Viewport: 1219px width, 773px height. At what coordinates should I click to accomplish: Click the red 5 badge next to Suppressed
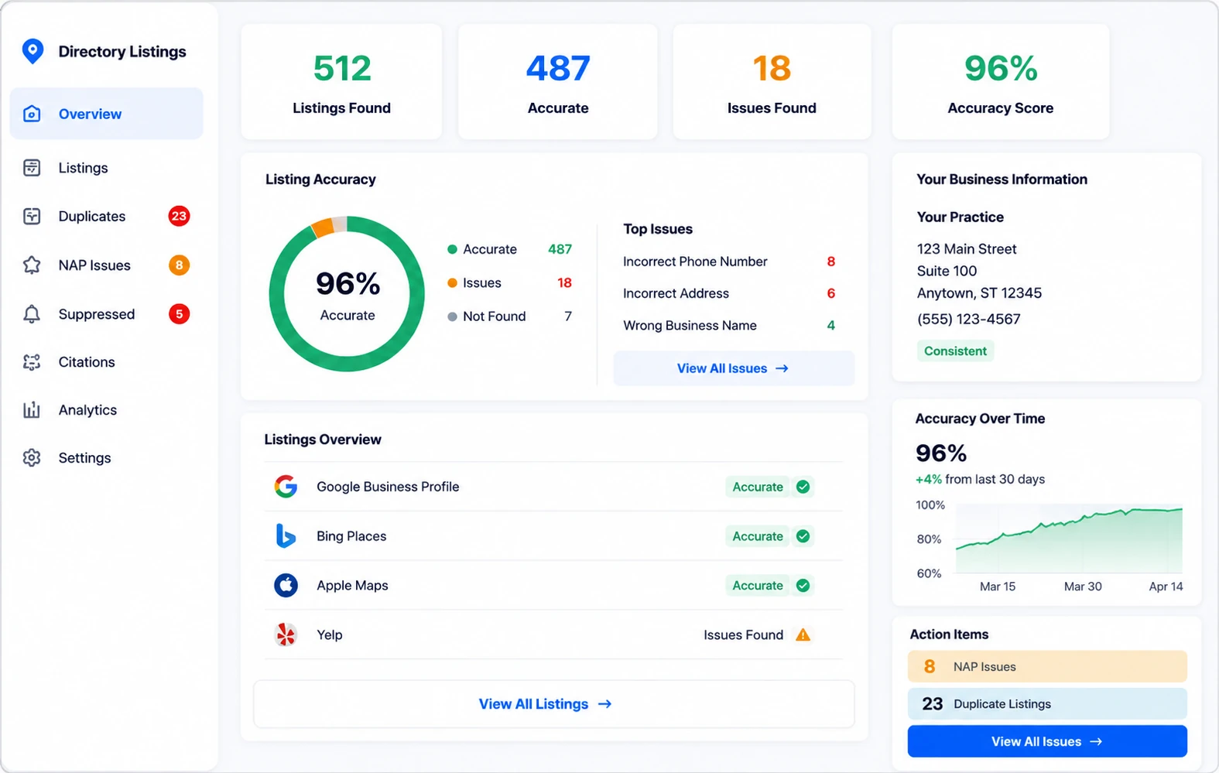coord(179,314)
